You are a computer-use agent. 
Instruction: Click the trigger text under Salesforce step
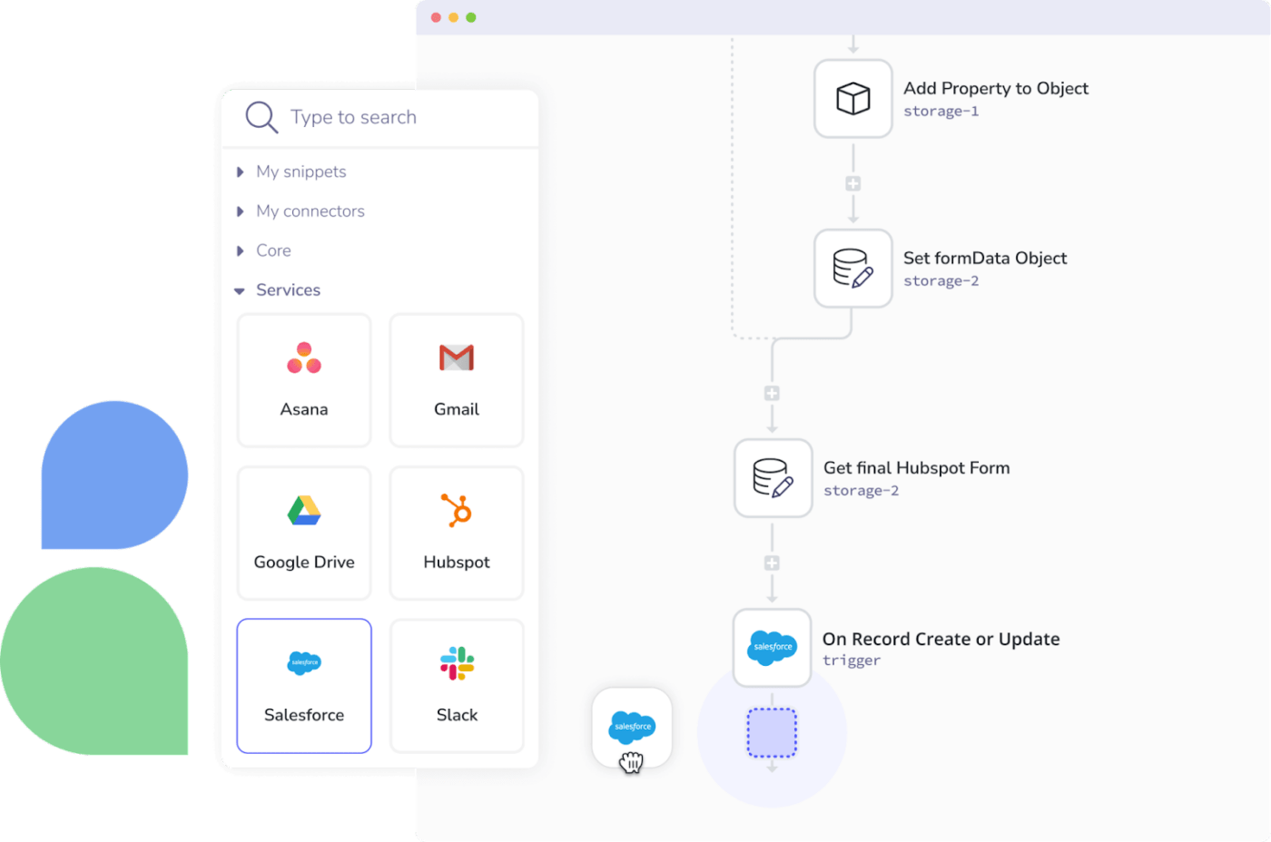(852, 661)
